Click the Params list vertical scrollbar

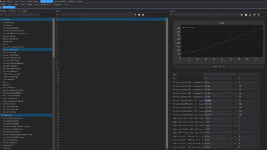click(x=53, y=37)
